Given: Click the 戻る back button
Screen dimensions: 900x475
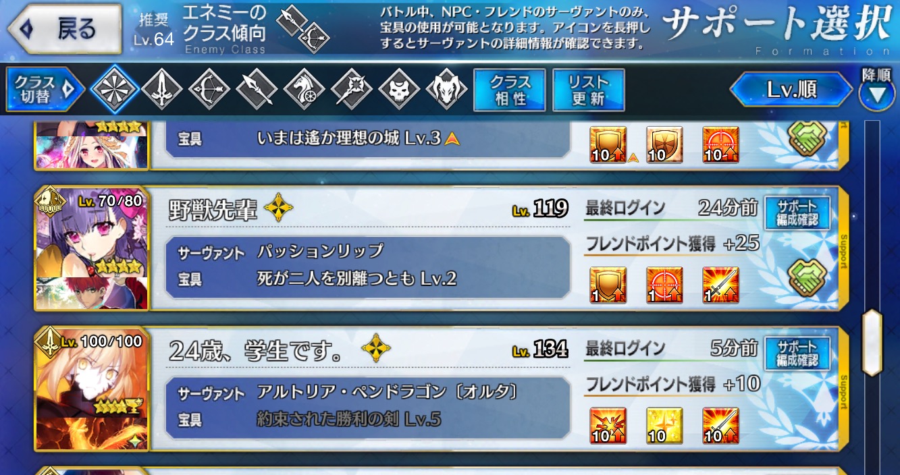Looking at the screenshot, I should tap(64, 29).
